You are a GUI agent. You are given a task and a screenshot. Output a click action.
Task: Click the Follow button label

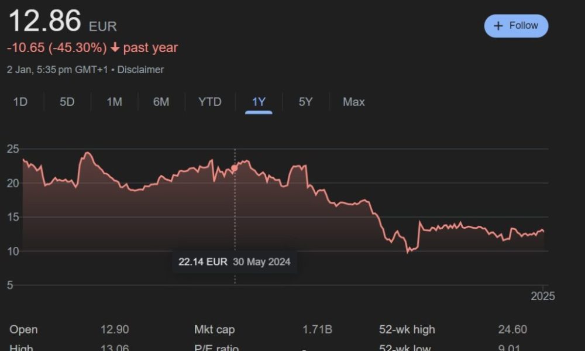coord(524,25)
